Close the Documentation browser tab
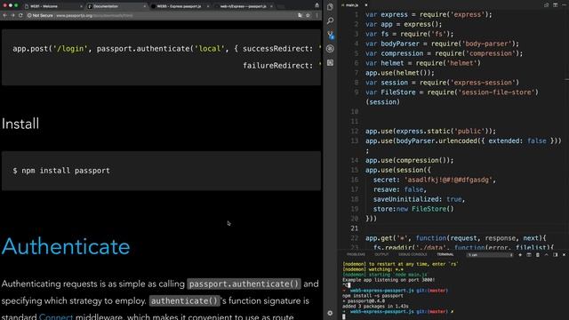Viewport: 569px width, 320px height. (x=144, y=6)
